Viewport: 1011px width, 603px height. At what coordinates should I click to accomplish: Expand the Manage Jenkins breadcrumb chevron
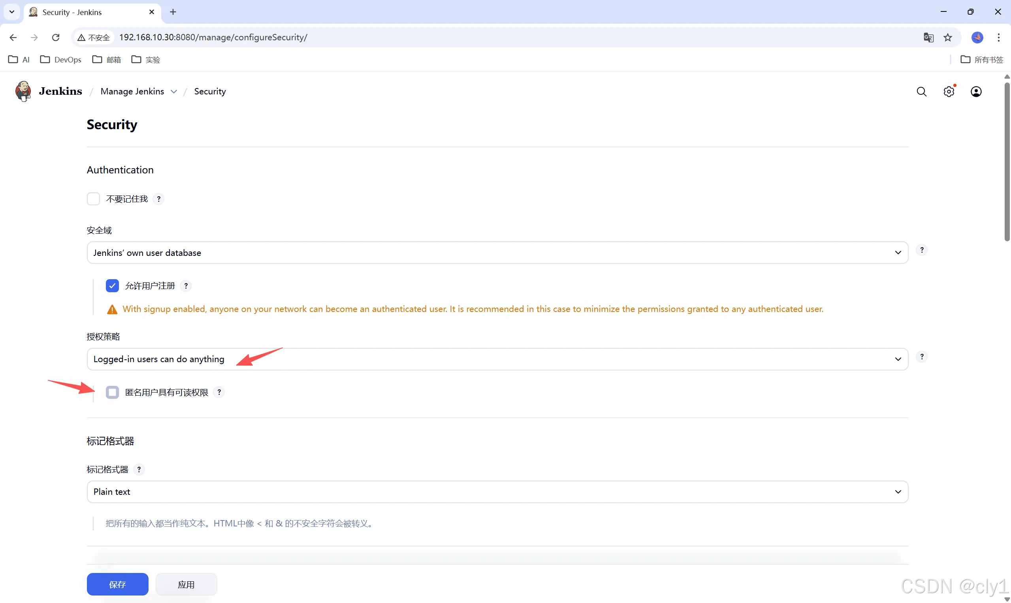pyautogui.click(x=173, y=92)
